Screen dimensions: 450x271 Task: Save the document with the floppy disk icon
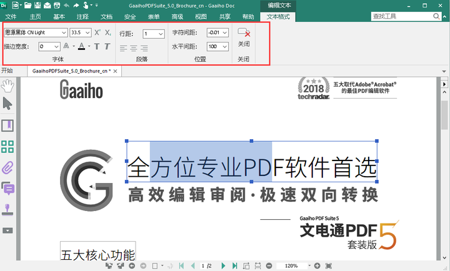tap(37, 5)
